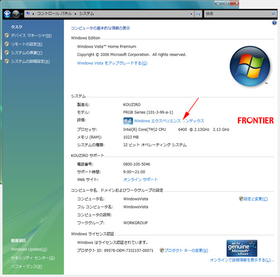
Task: Click プロダクト キーの変更(K) link
Action: point(186,251)
